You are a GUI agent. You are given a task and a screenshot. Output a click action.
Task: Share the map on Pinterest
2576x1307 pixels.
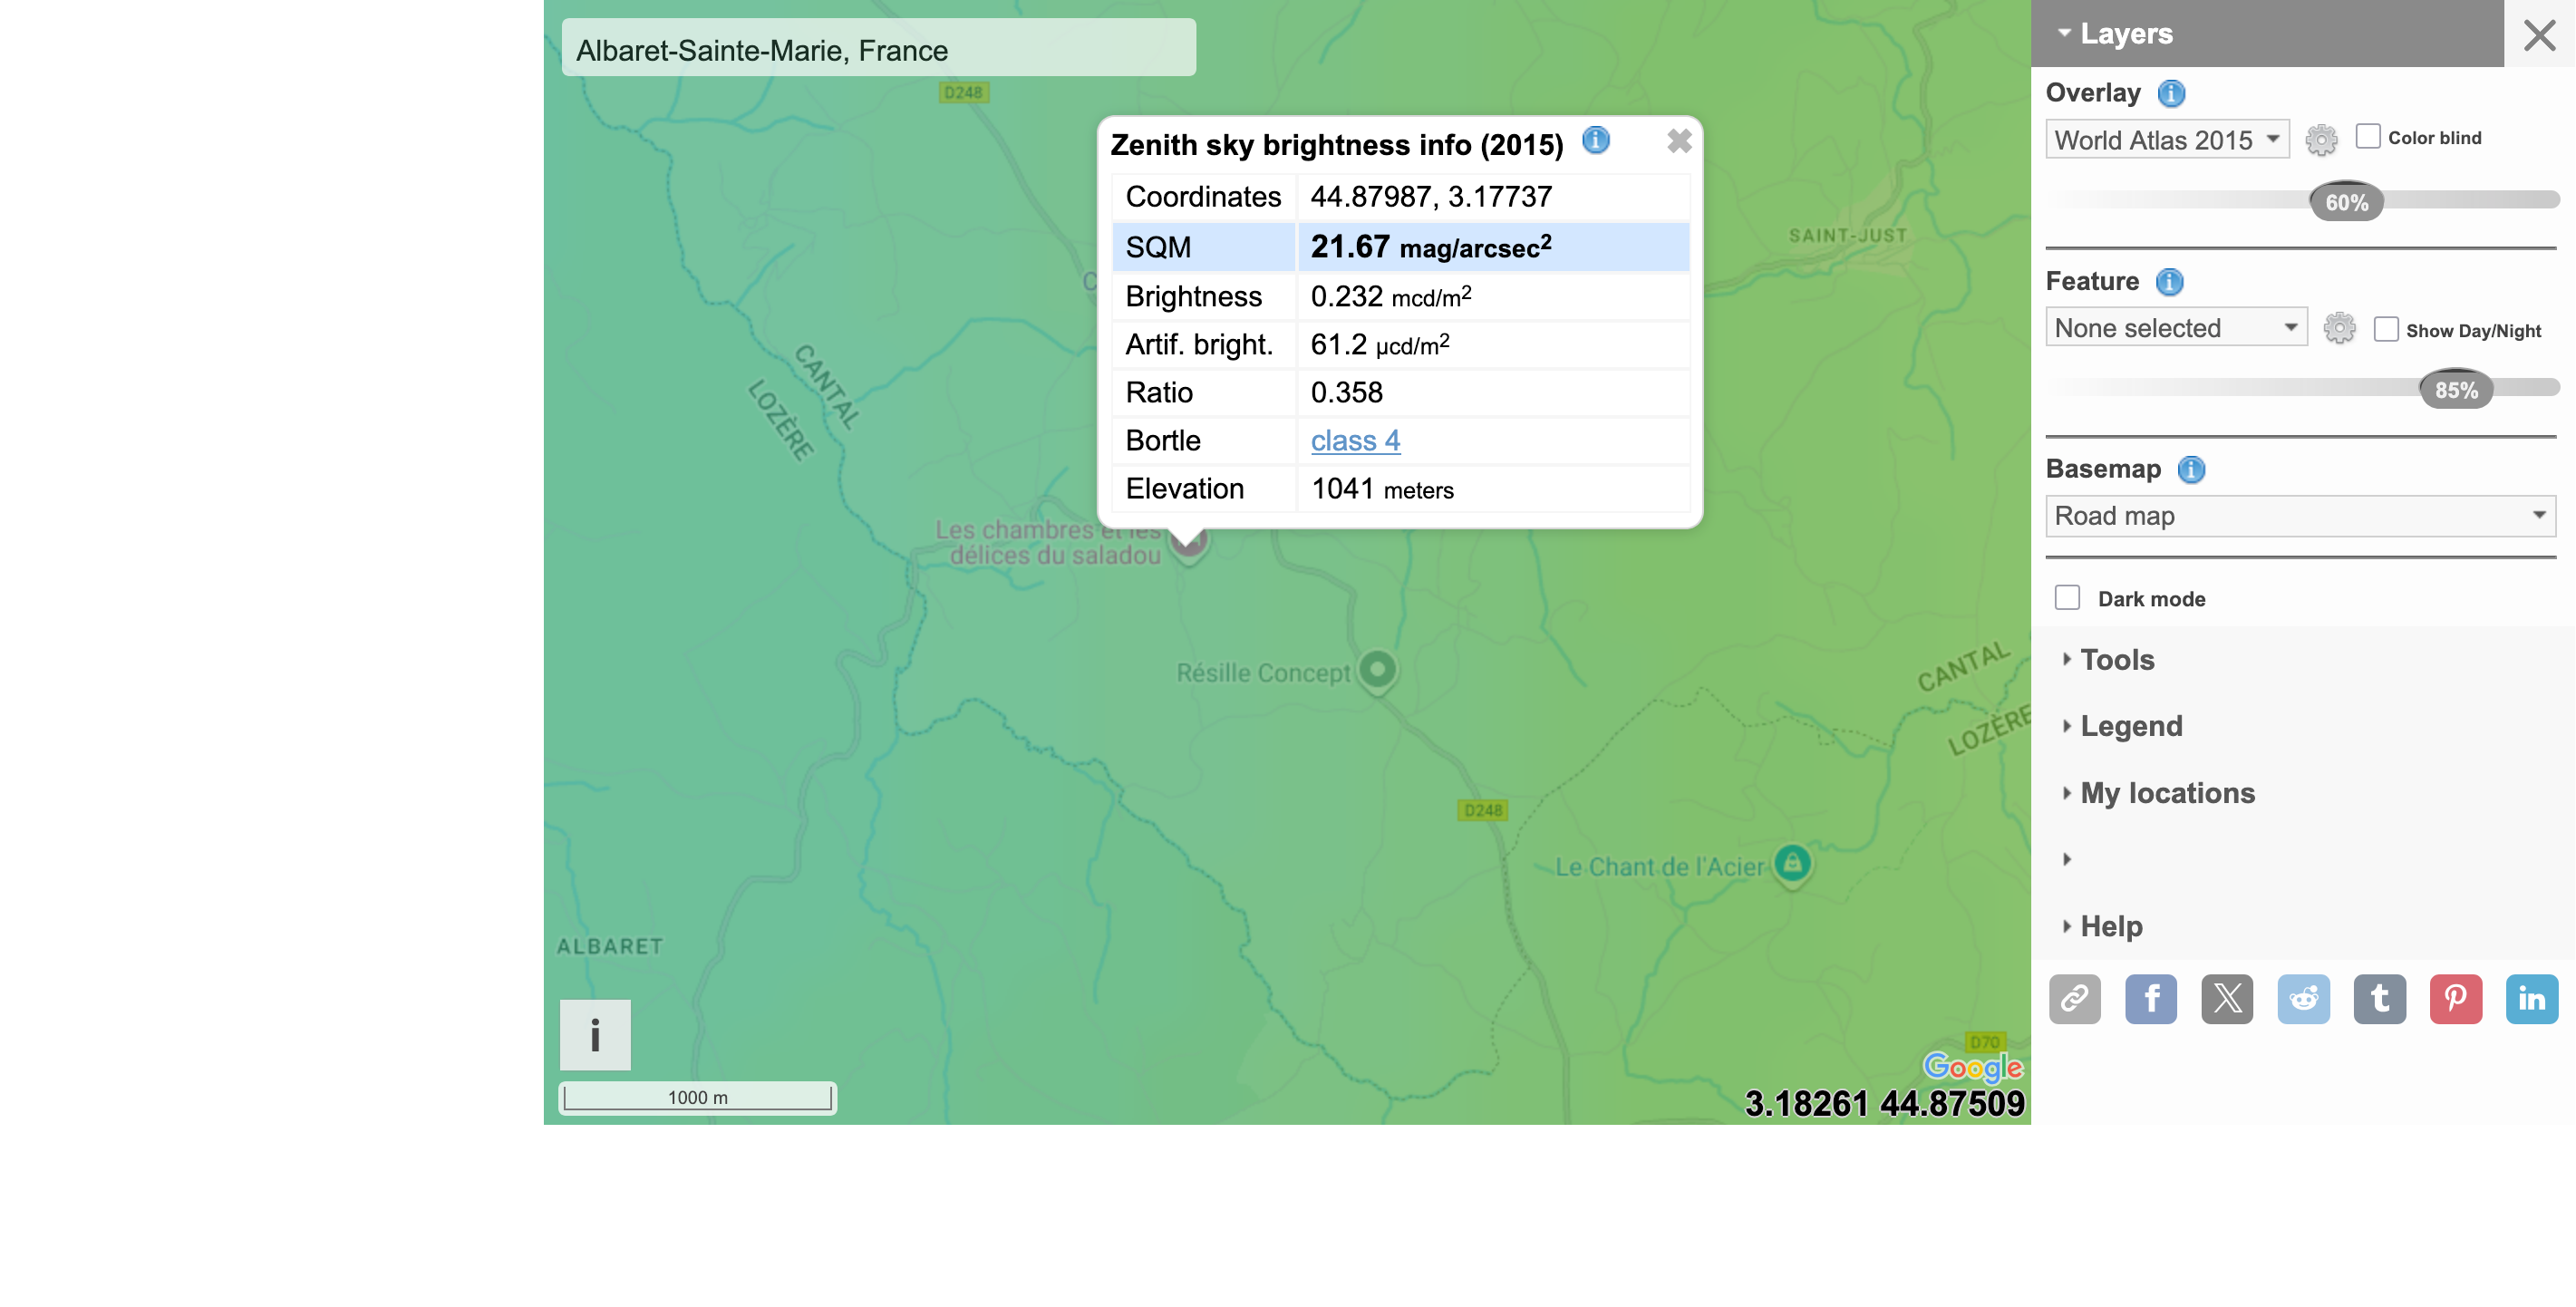(x=2455, y=999)
